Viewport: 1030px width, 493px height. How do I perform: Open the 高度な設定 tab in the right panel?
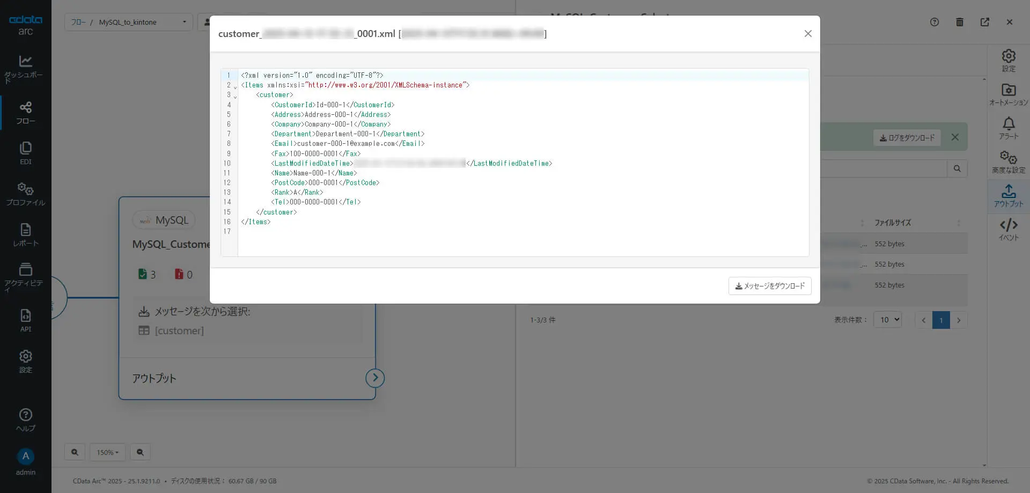pos(1009,162)
